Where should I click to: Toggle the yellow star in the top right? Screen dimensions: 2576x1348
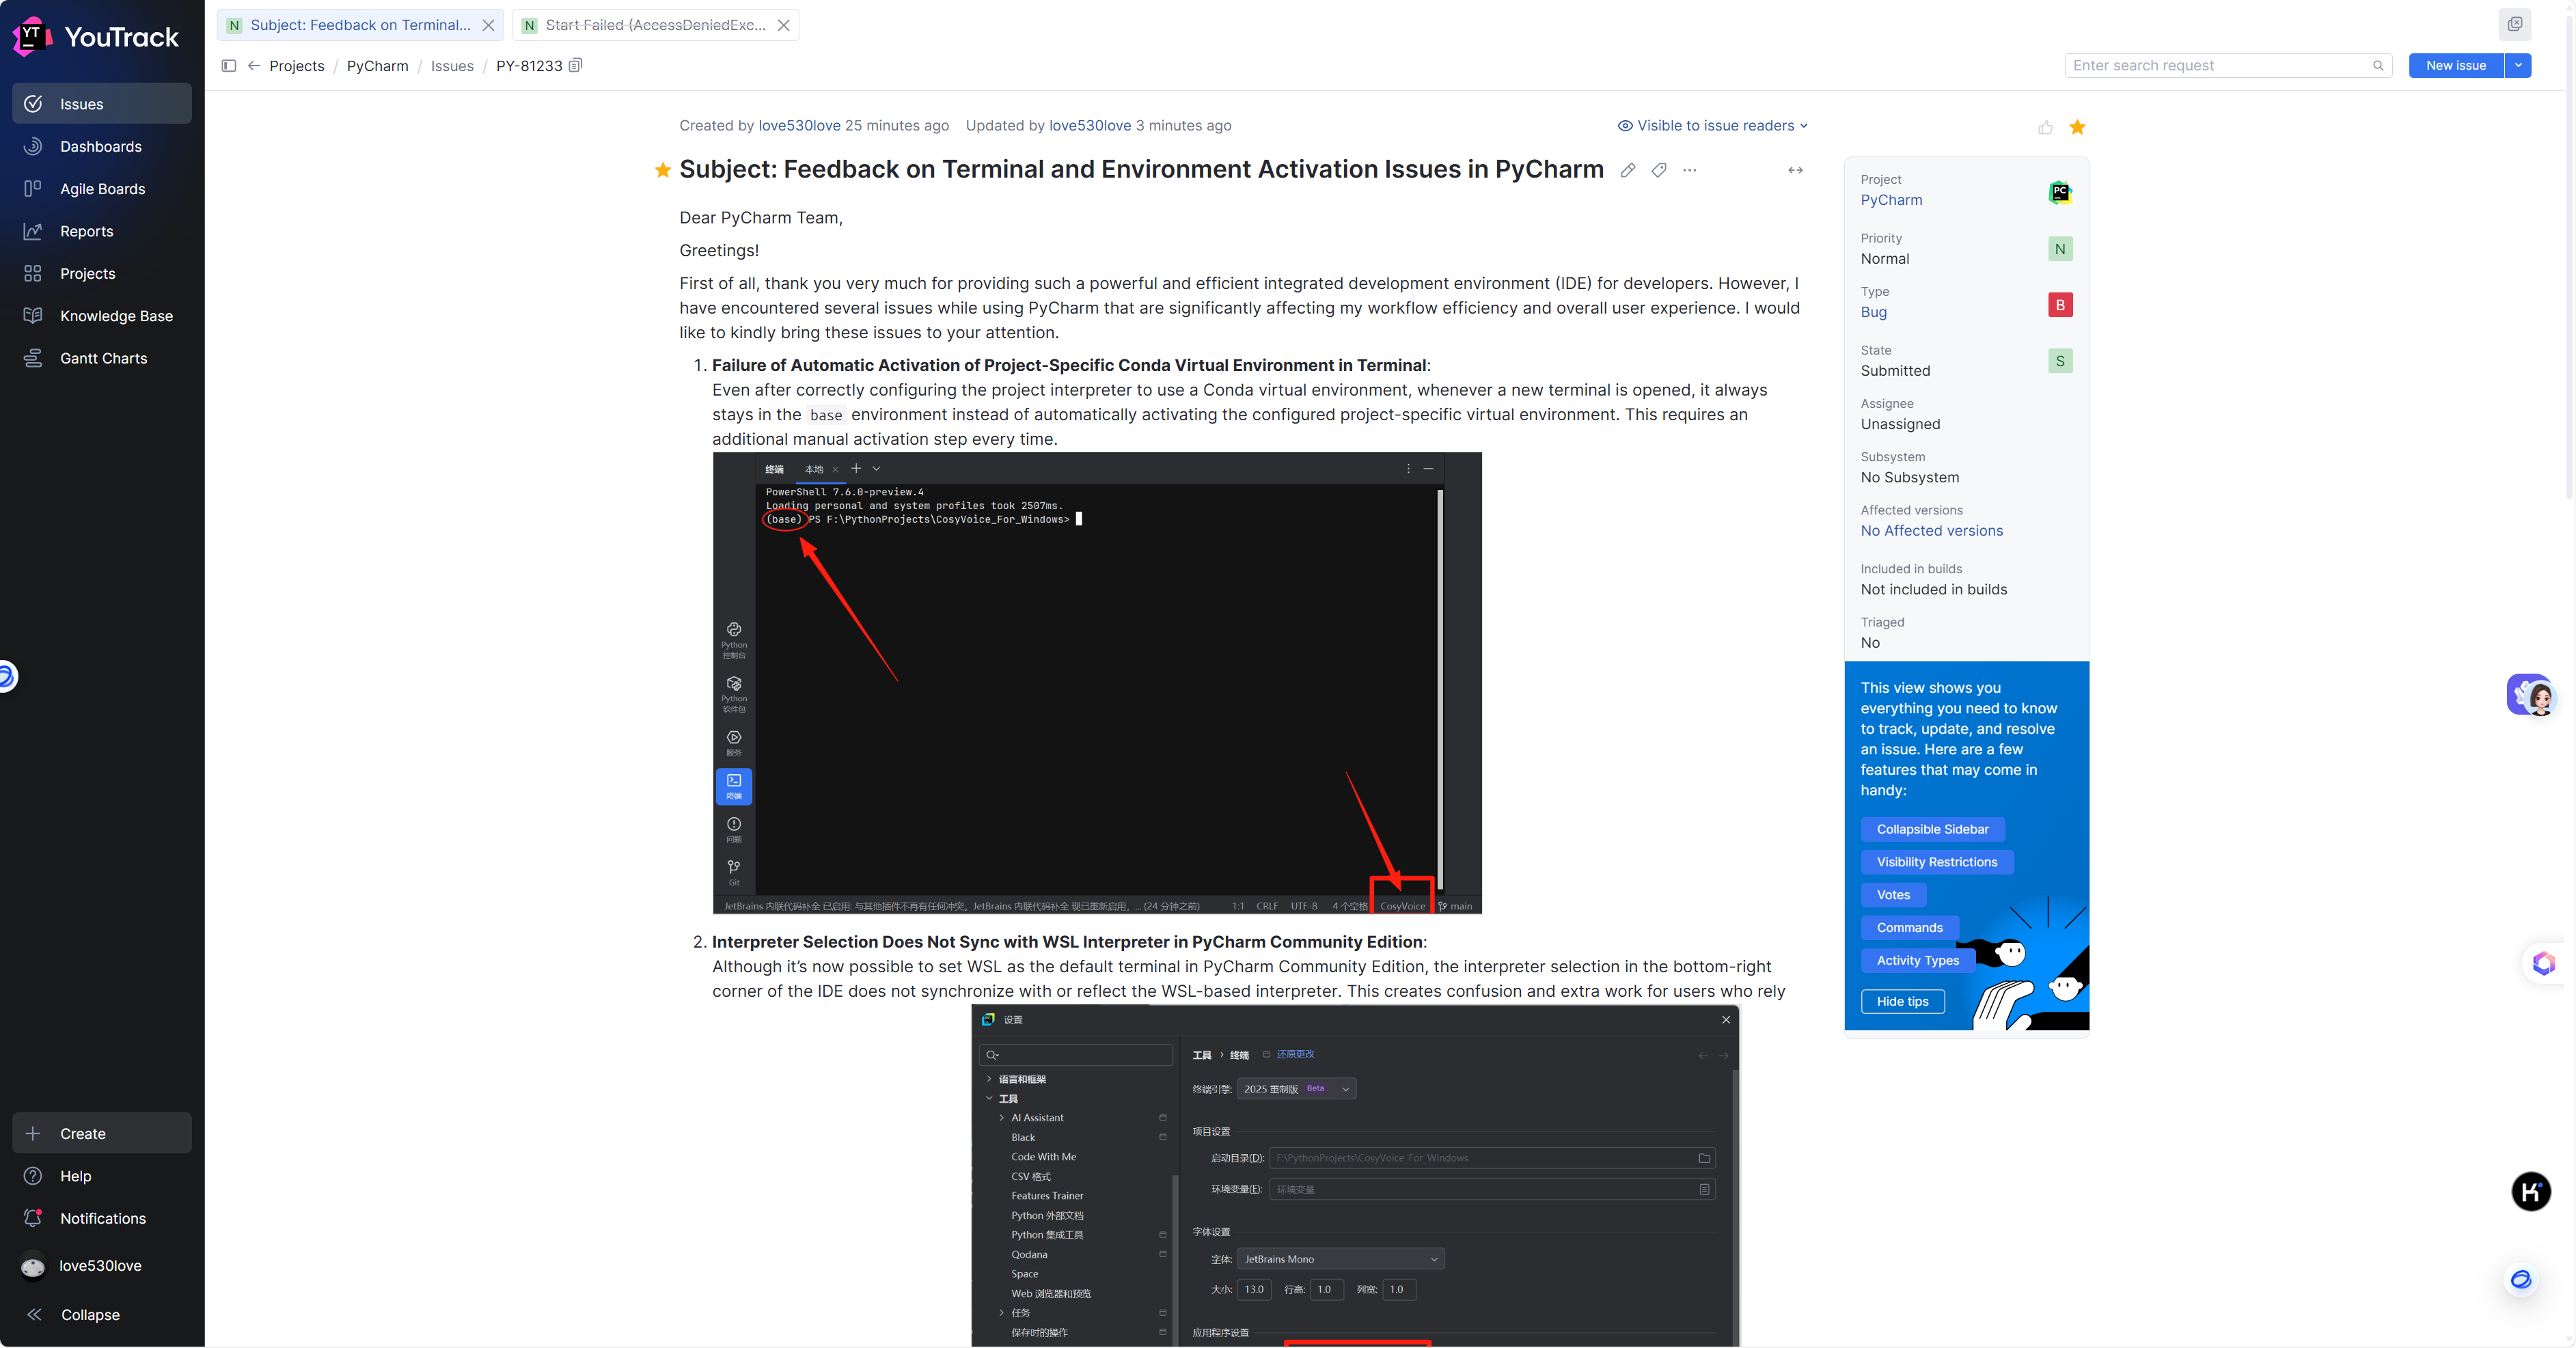2077,127
